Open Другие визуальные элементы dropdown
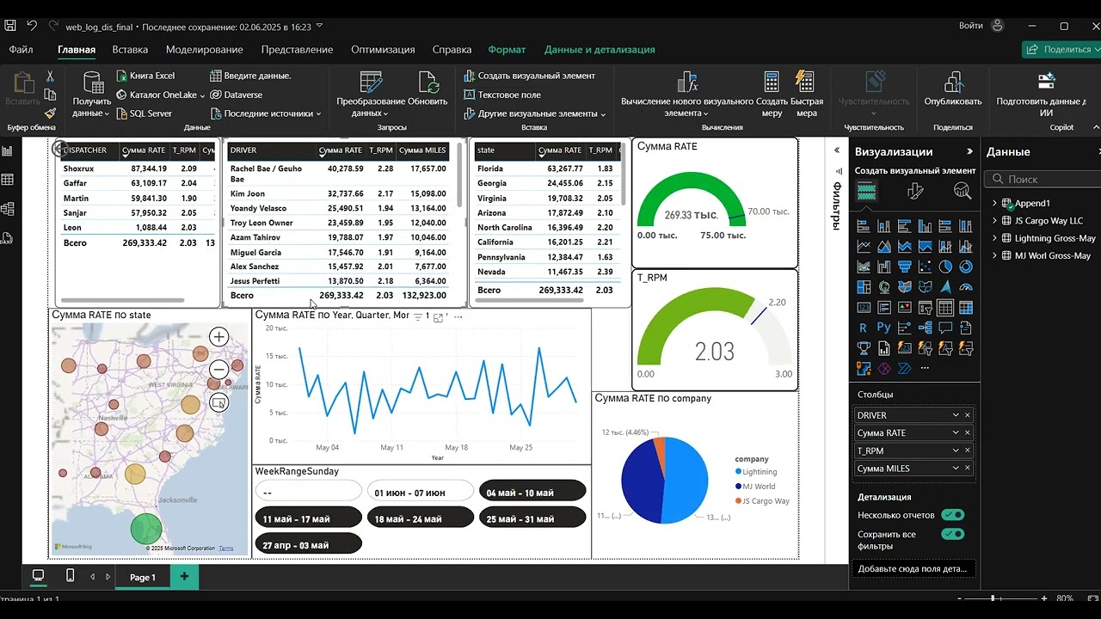 click(534, 113)
